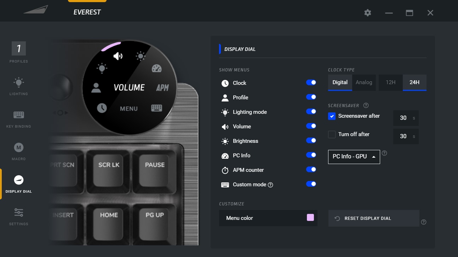The width and height of the screenshot is (458, 257).
Task: Go to the Macro section
Action: pos(18,151)
